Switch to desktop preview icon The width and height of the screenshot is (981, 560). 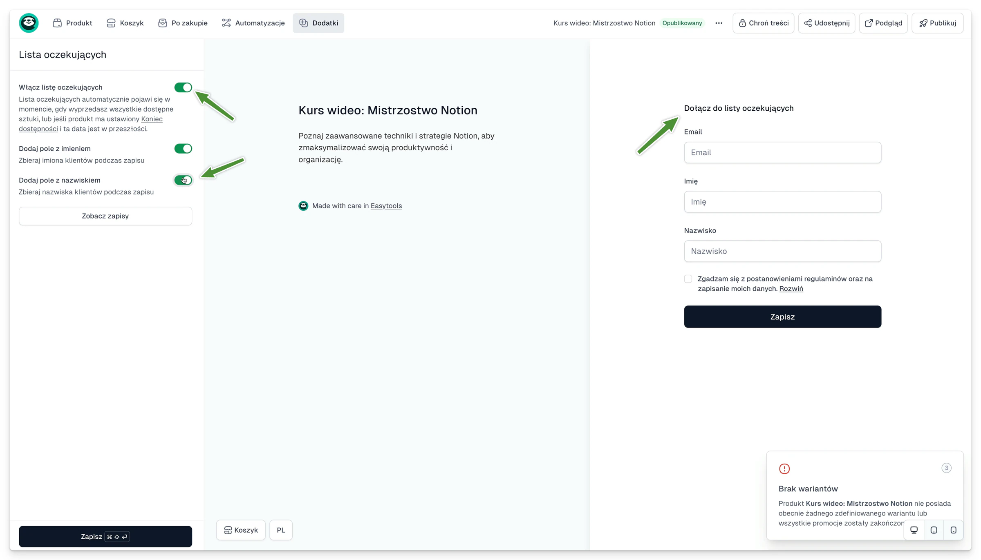[914, 530]
